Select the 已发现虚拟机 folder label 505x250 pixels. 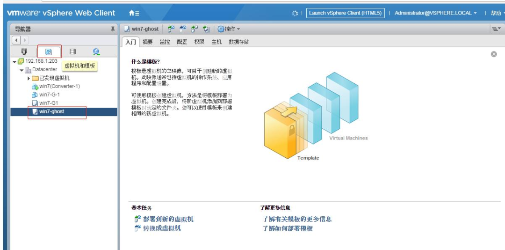pos(54,78)
